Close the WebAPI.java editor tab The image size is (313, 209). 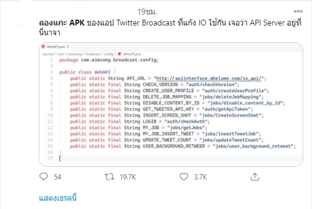click(x=68, y=47)
